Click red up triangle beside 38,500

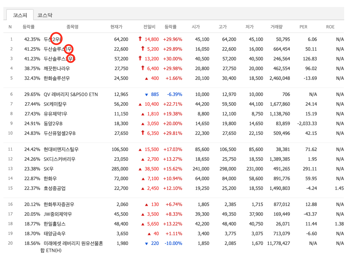tap(140, 169)
